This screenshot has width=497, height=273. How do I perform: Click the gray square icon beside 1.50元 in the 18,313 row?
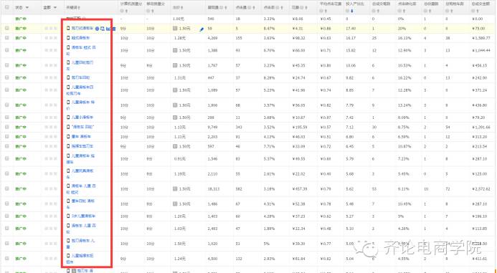tap(175, 188)
